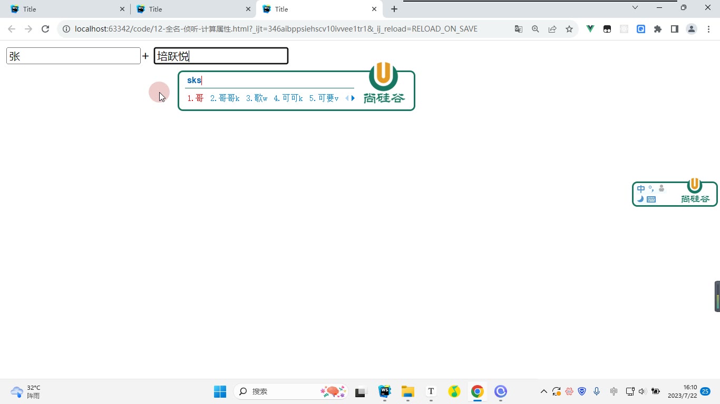The height and width of the screenshot is (404, 720).
Task: Show previous page of IME candidates
Action: pyautogui.click(x=347, y=98)
